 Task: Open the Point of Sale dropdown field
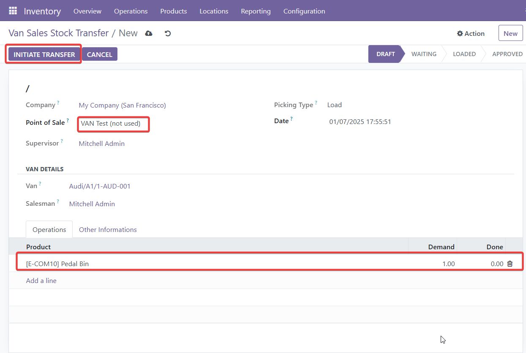coord(113,124)
